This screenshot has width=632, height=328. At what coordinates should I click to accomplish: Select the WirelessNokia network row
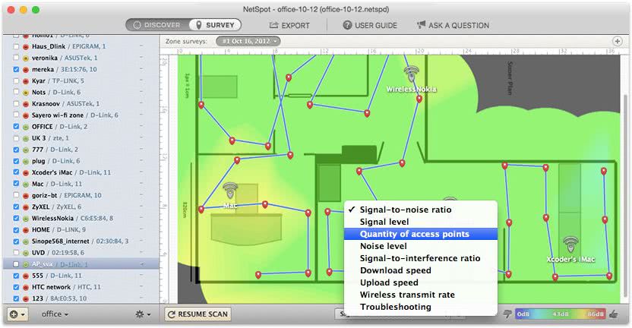click(81, 219)
